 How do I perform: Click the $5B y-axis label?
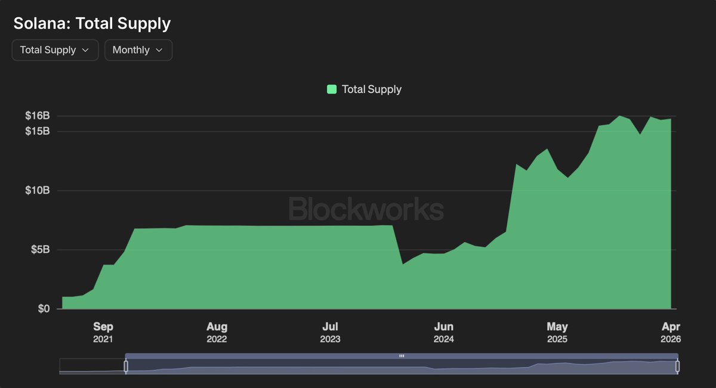coord(40,250)
